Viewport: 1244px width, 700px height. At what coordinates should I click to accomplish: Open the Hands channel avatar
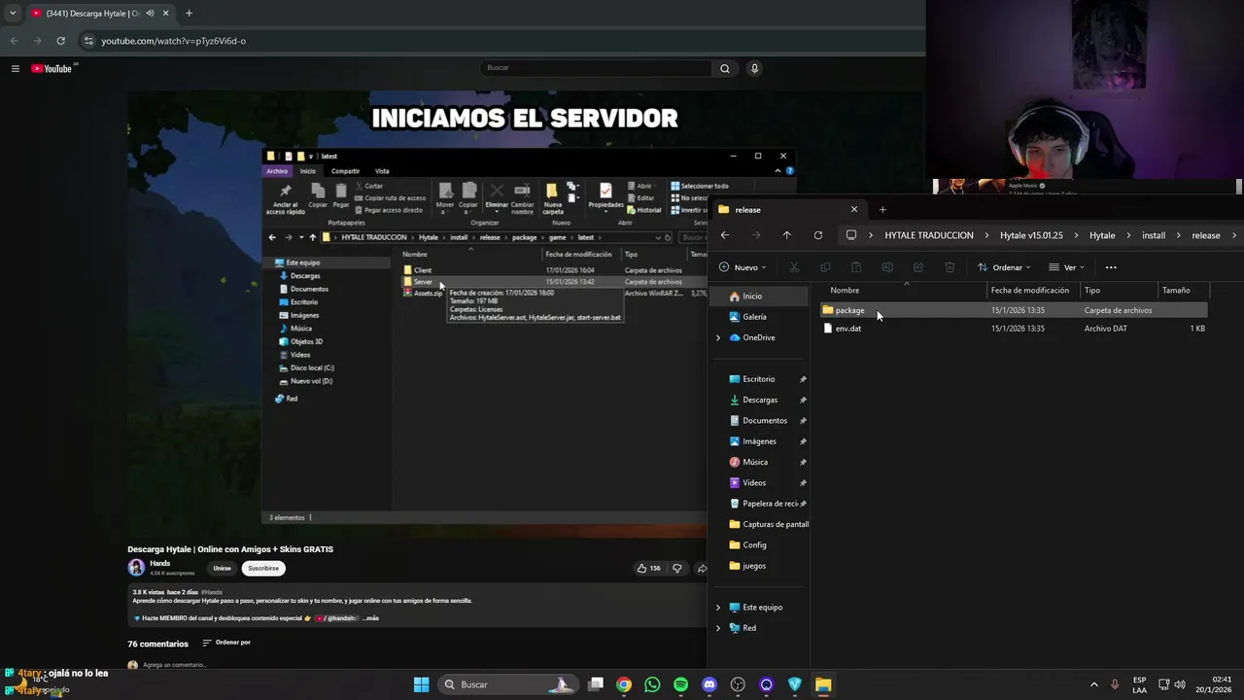(x=136, y=567)
